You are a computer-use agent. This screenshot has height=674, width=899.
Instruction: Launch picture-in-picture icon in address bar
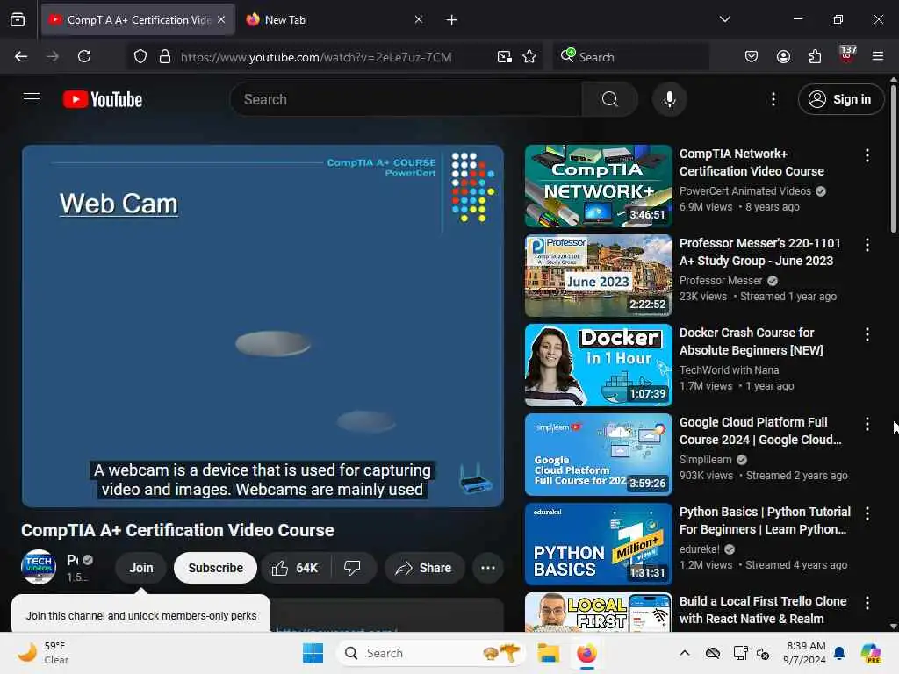coord(505,57)
